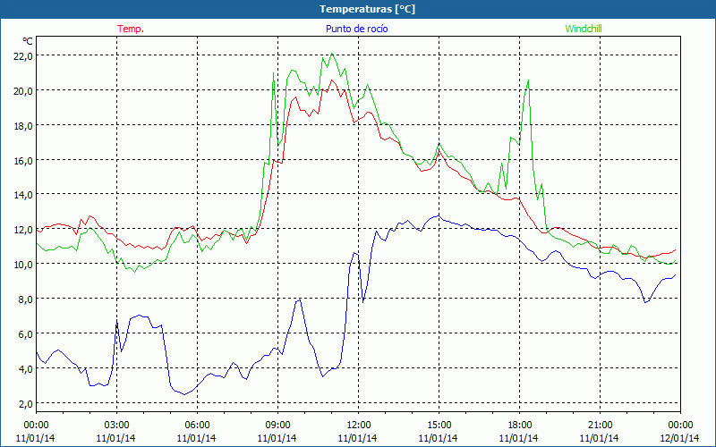Viewport: 716px width, 447px height.
Task: Select the blue Punto de rocío legend label
Action: [x=356, y=29]
